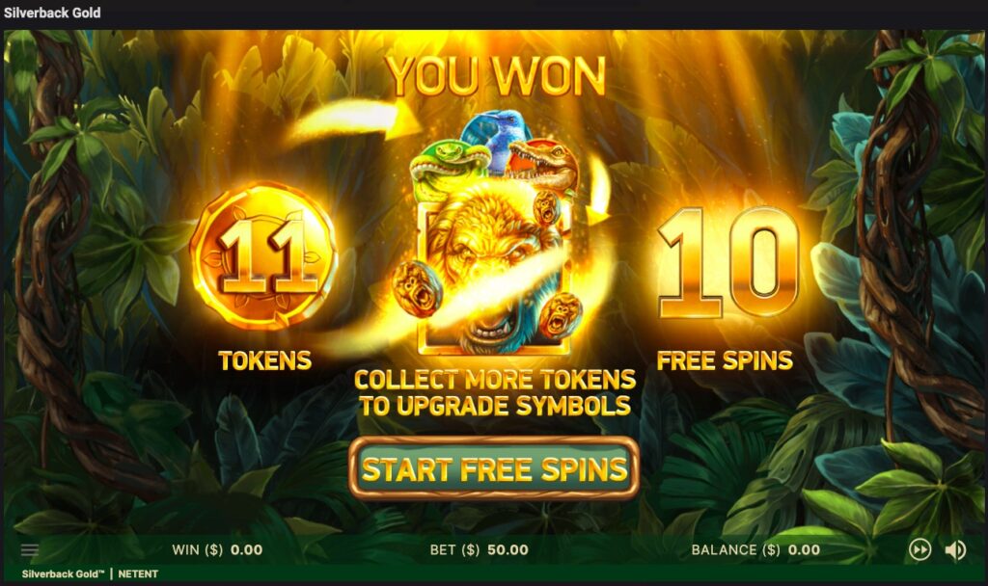988x586 pixels.
Task: Open the hamburger menu icon
Action: coord(30,550)
